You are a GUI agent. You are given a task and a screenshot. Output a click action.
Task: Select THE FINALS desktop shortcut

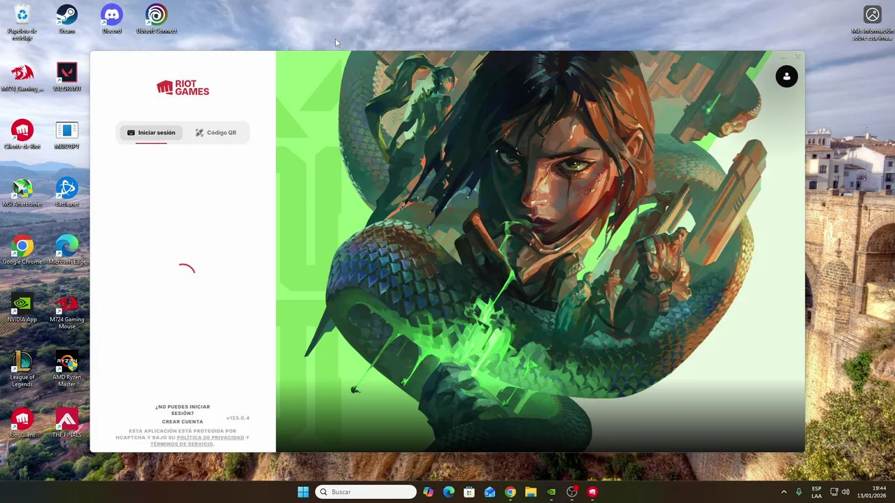(x=66, y=423)
